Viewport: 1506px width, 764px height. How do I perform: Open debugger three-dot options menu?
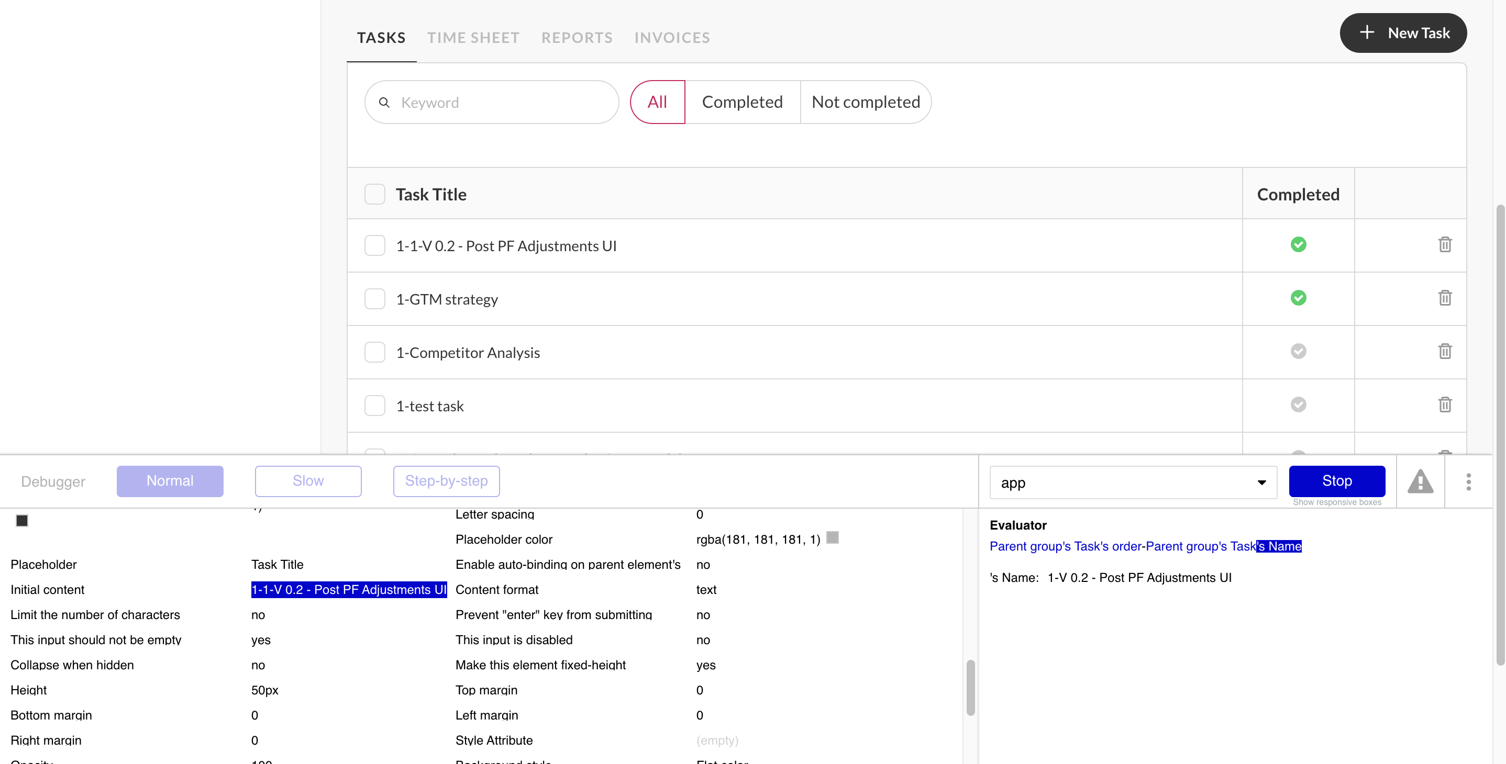[1468, 482]
